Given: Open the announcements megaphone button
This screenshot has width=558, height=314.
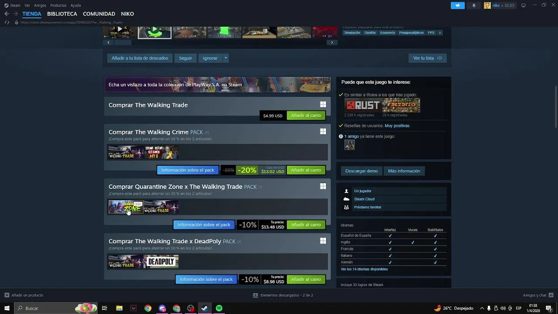Looking at the screenshot, I should pos(458,6).
